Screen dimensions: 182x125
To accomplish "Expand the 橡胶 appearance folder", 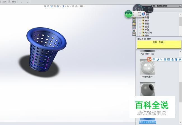I will pos(140,24).
